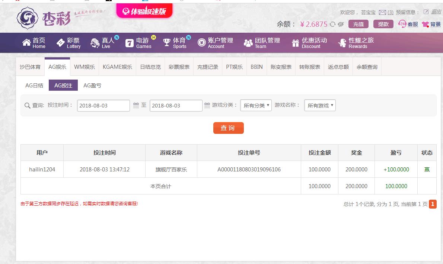Click the 体验极速版 banner
443x264 pixels.
point(144,12)
